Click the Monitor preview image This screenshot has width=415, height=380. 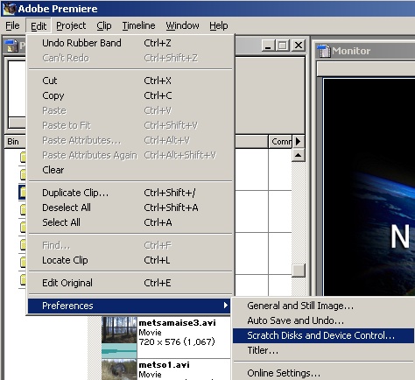[369, 186]
